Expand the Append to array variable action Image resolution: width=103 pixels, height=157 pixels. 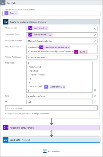[x=51, y=128]
